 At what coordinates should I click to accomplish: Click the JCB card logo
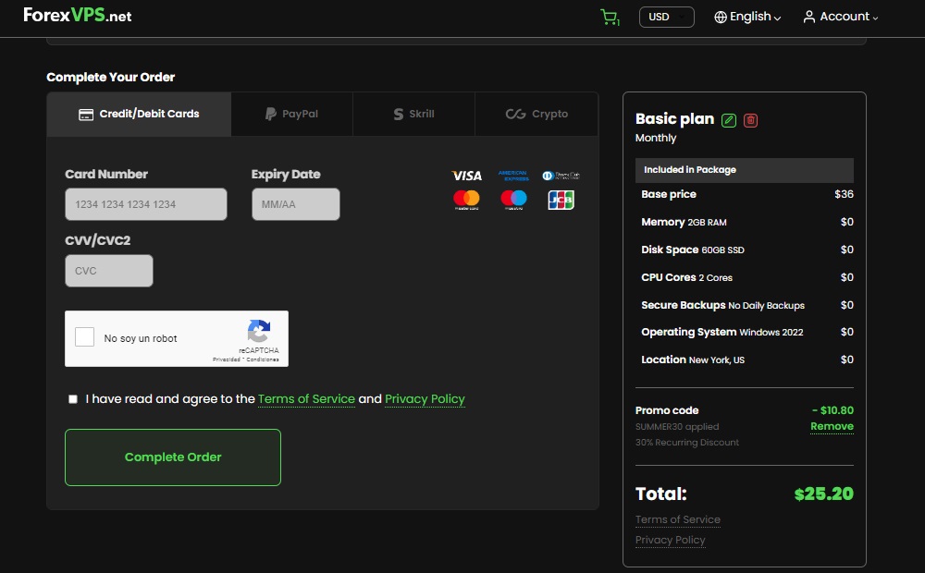coord(561,199)
